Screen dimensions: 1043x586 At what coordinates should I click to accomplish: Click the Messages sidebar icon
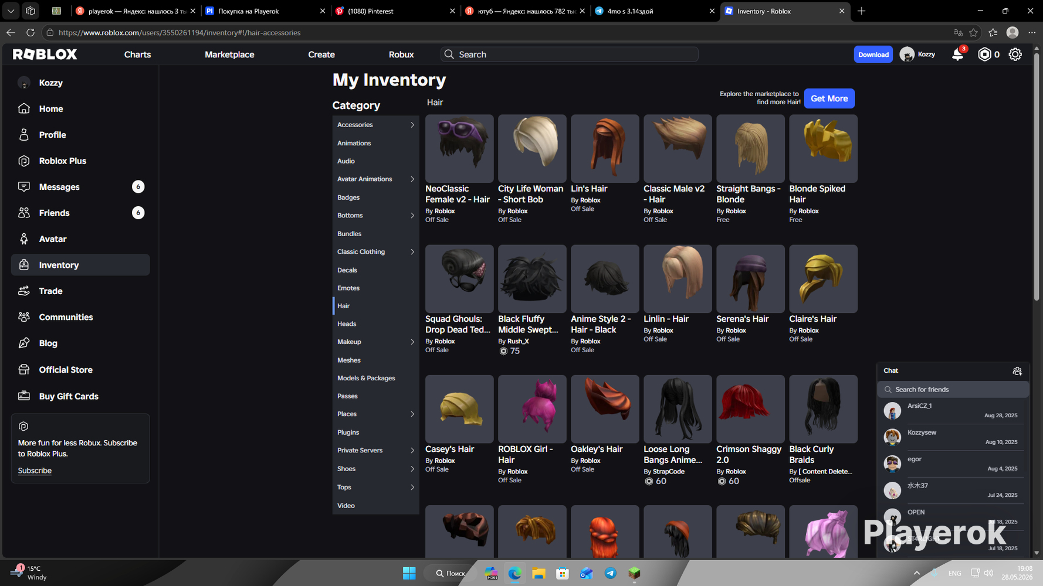(x=24, y=187)
